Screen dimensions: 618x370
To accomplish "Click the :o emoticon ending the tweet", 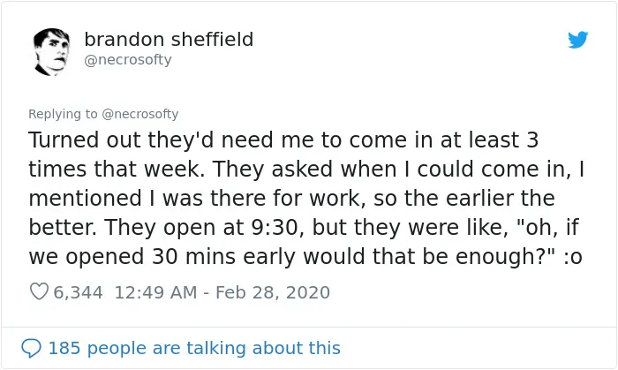I will tap(573, 256).
